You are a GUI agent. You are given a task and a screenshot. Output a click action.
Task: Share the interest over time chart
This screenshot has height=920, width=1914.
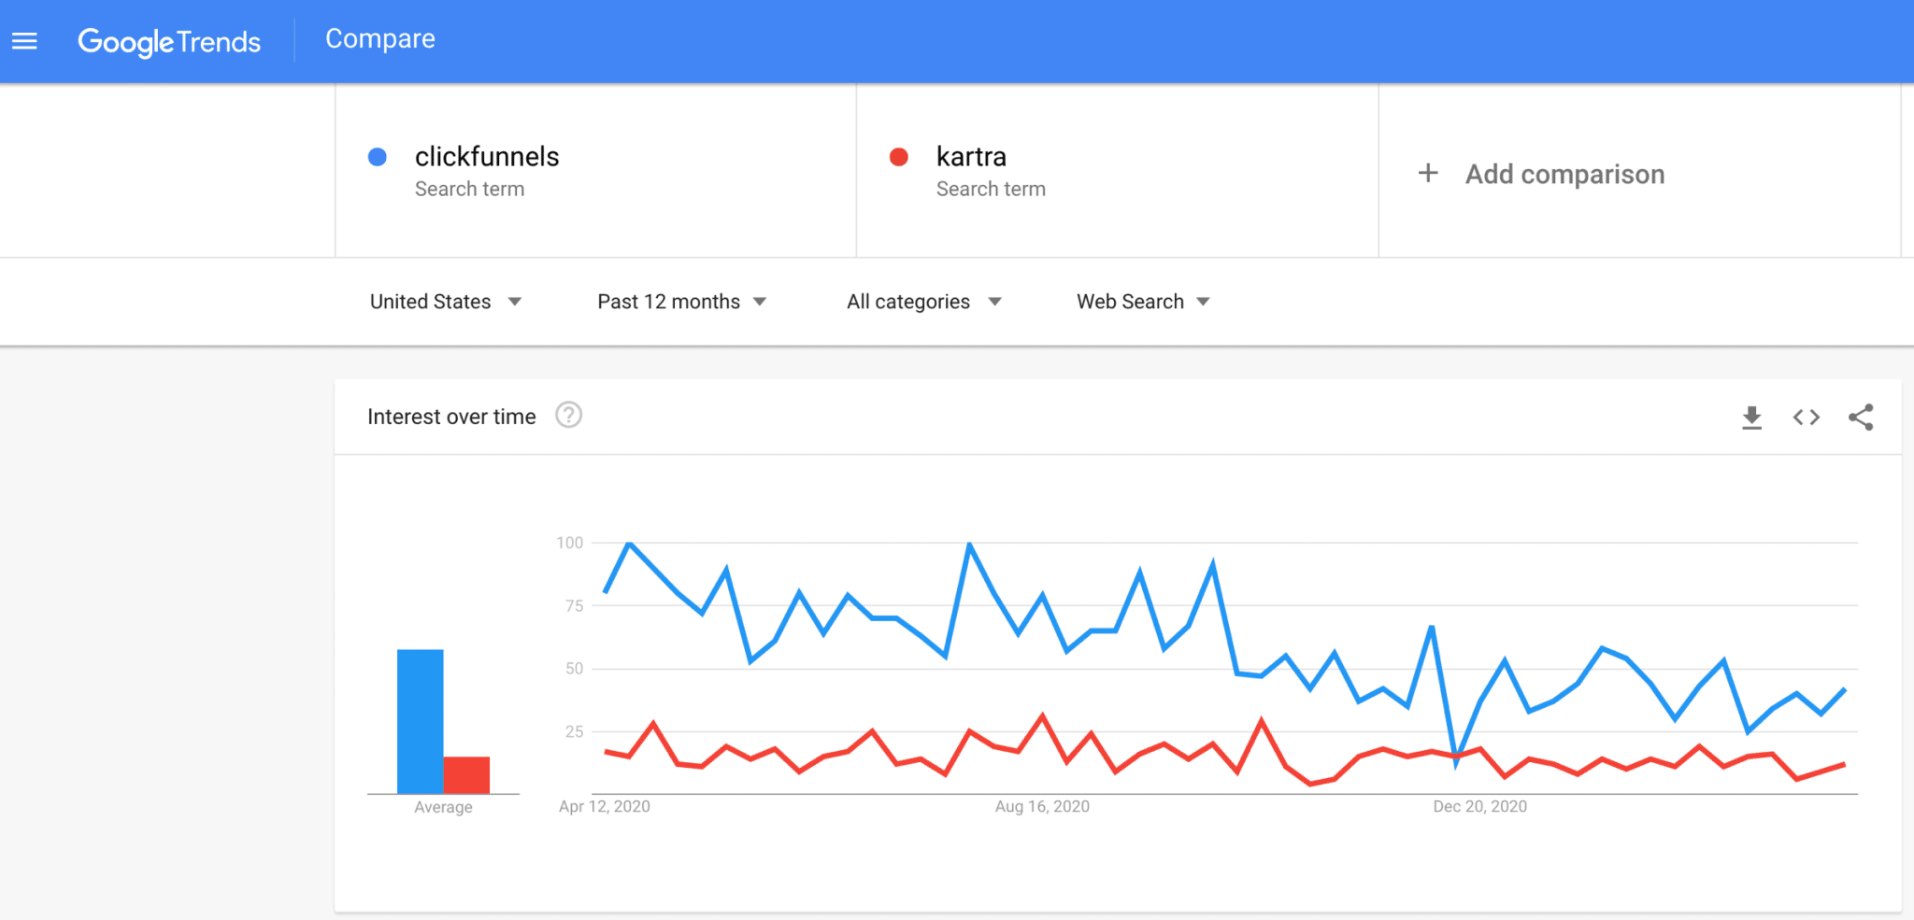(x=1860, y=418)
